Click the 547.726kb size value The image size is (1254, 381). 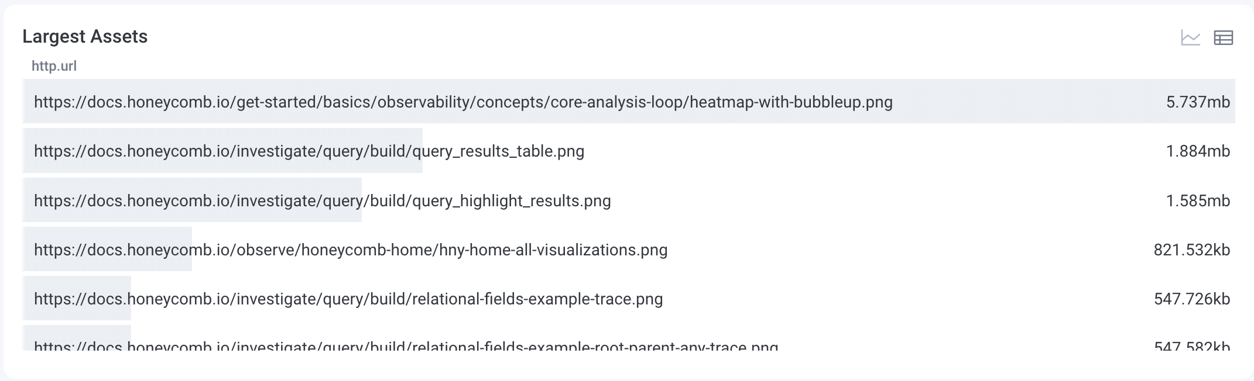coord(1191,299)
